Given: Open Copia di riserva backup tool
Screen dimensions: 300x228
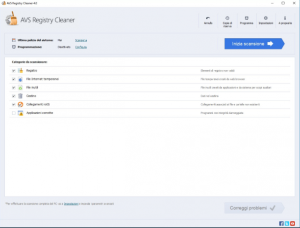Looking at the screenshot, I should tap(227, 22).
